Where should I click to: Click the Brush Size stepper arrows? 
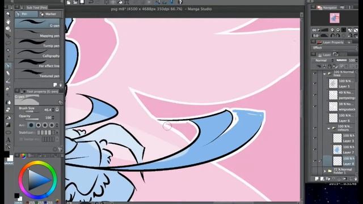53,110
